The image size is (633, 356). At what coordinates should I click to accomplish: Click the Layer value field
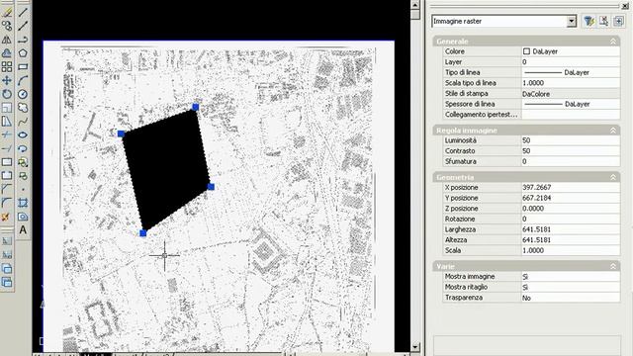click(571, 61)
